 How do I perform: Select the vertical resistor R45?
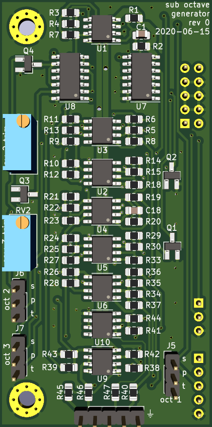(68, 392)
